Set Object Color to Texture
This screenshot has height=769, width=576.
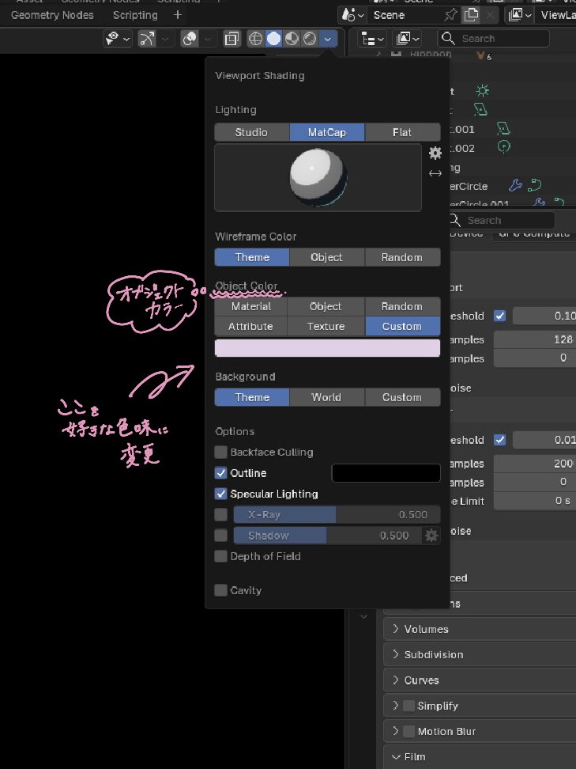pos(326,326)
